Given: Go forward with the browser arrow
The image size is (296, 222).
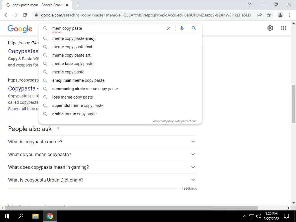Looking at the screenshot, I should pos(16,15).
